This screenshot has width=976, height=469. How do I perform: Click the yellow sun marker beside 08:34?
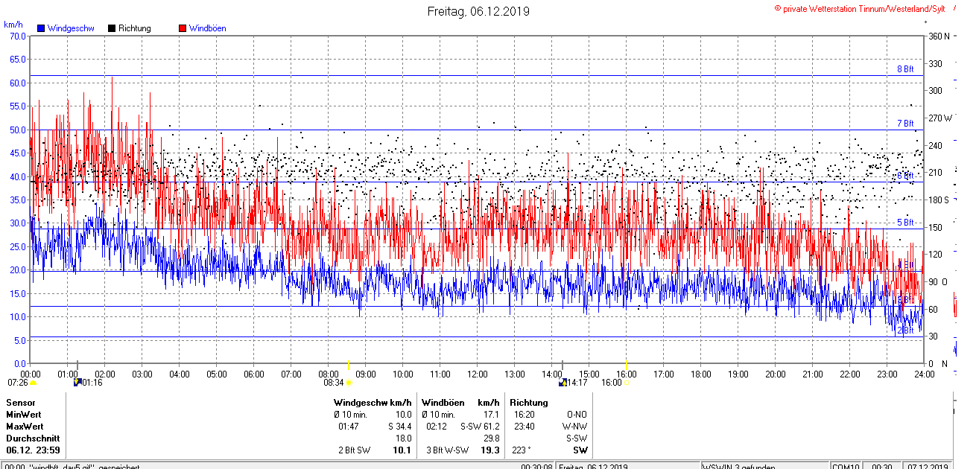tap(349, 383)
